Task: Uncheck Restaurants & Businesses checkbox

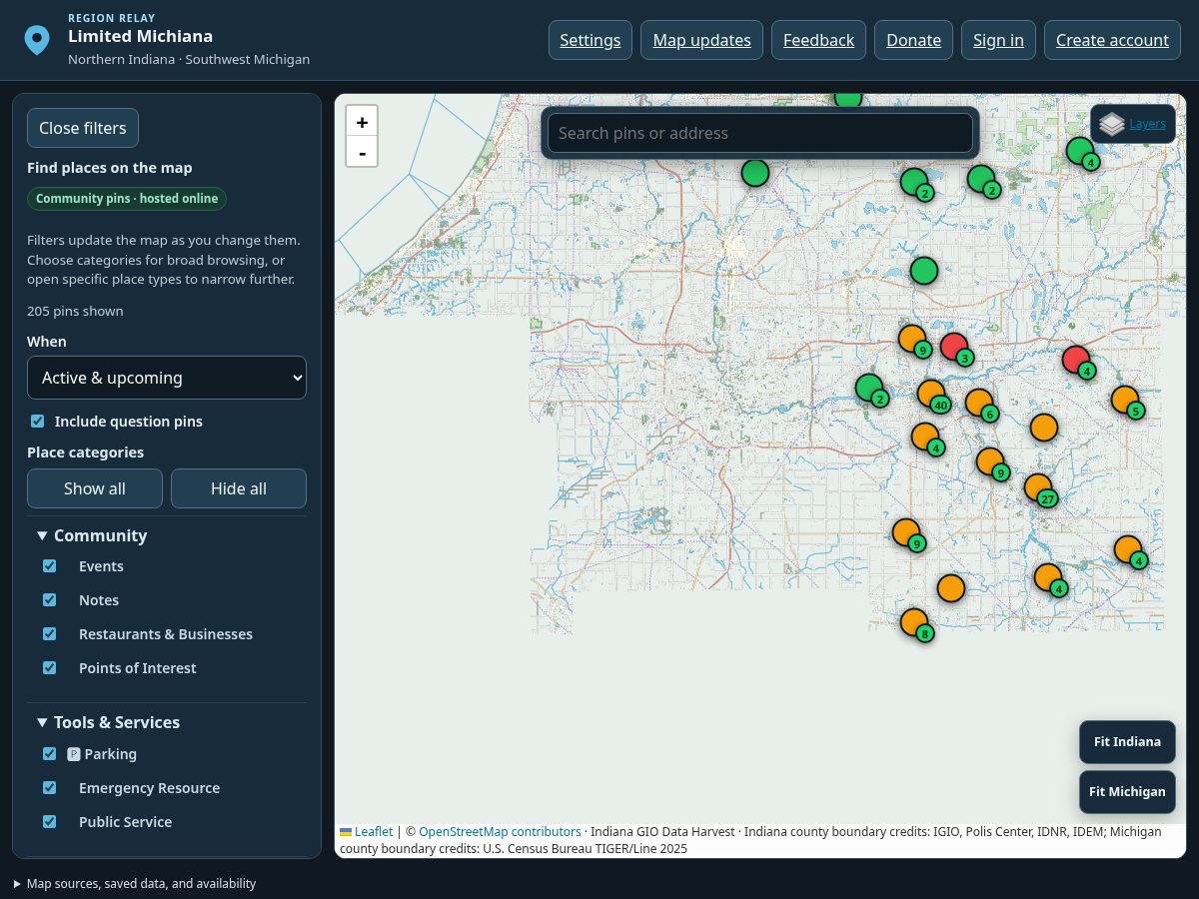Action: [50, 634]
